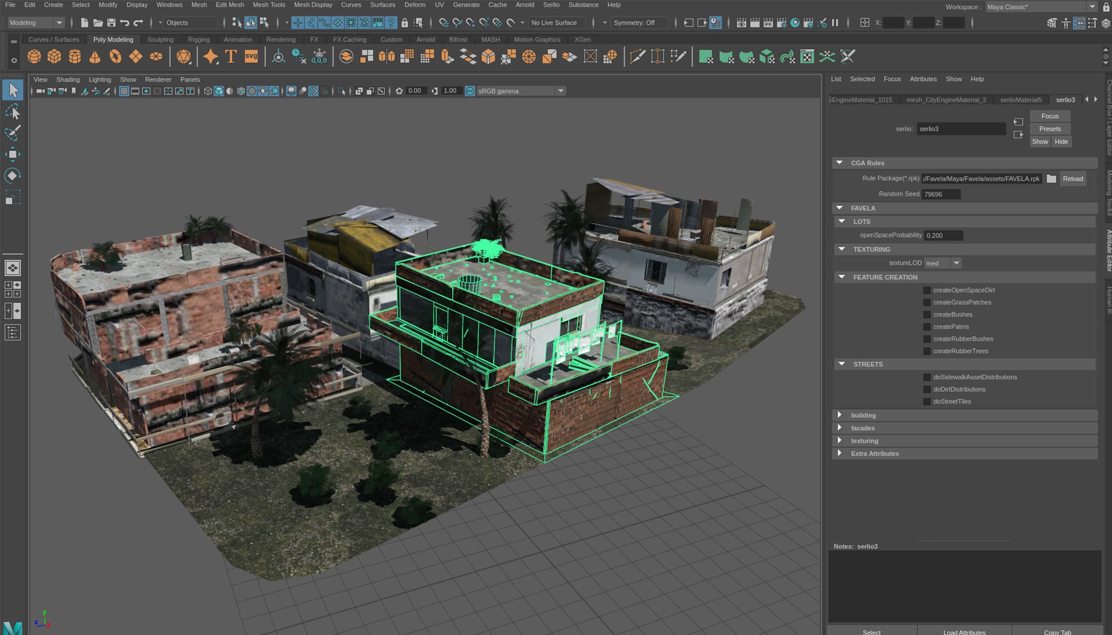This screenshot has height=635, width=1112.
Task: Create a polygon sphere from the shelf
Action: [34, 57]
